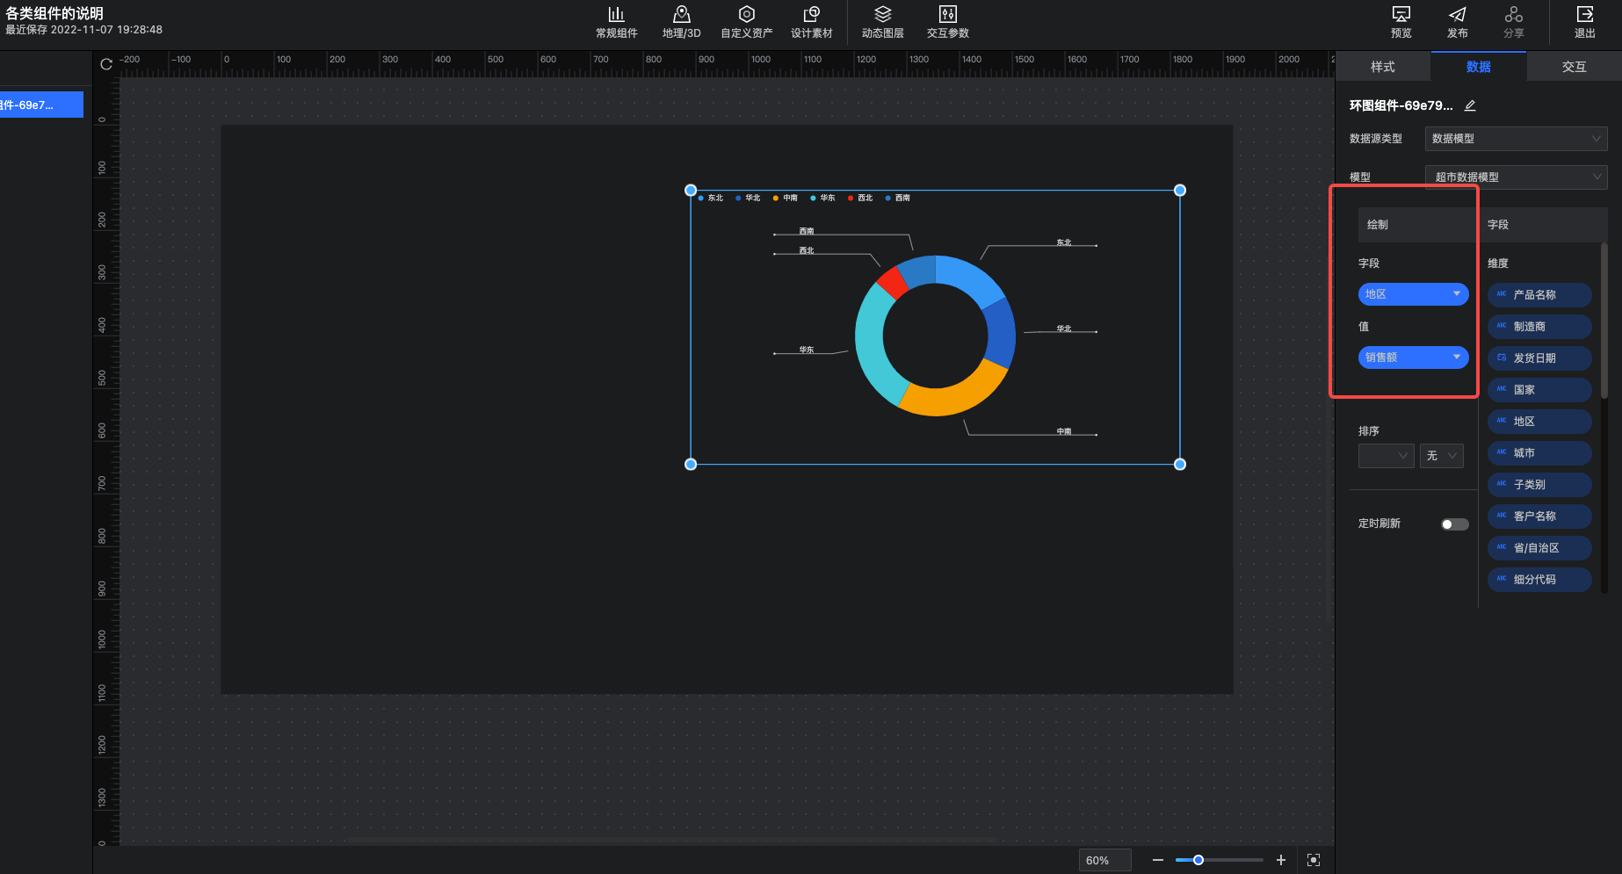Toggle 华北 legend item
The height and width of the screenshot is (874, 1622).
tap(748, 198)
